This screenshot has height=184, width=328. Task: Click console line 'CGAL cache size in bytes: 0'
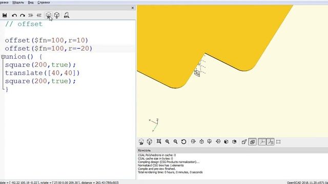pos(155,158)
